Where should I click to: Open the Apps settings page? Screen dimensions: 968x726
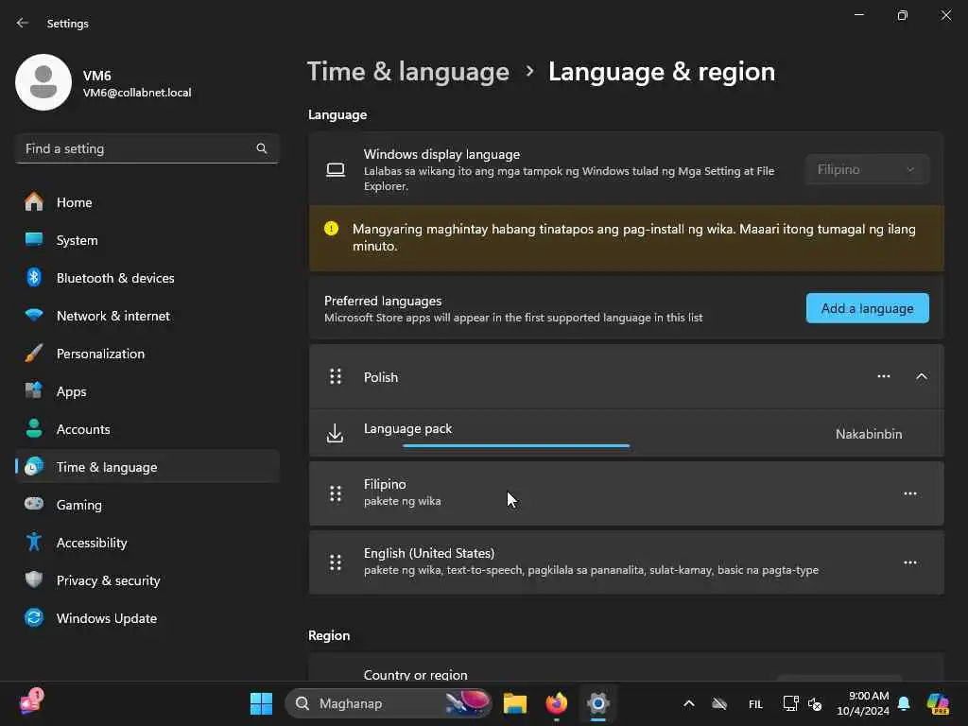[x=147, y=390]
